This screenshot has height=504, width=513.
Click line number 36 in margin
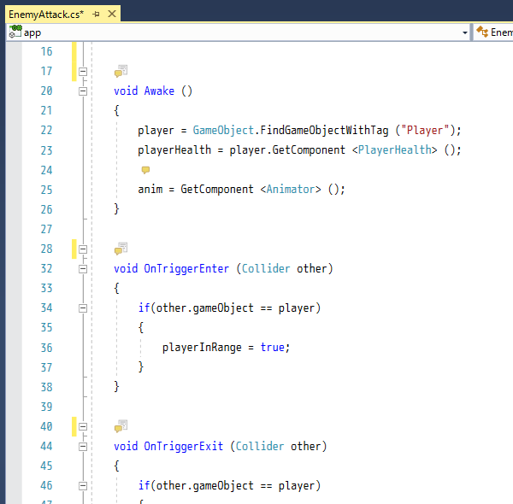(46, 348)
